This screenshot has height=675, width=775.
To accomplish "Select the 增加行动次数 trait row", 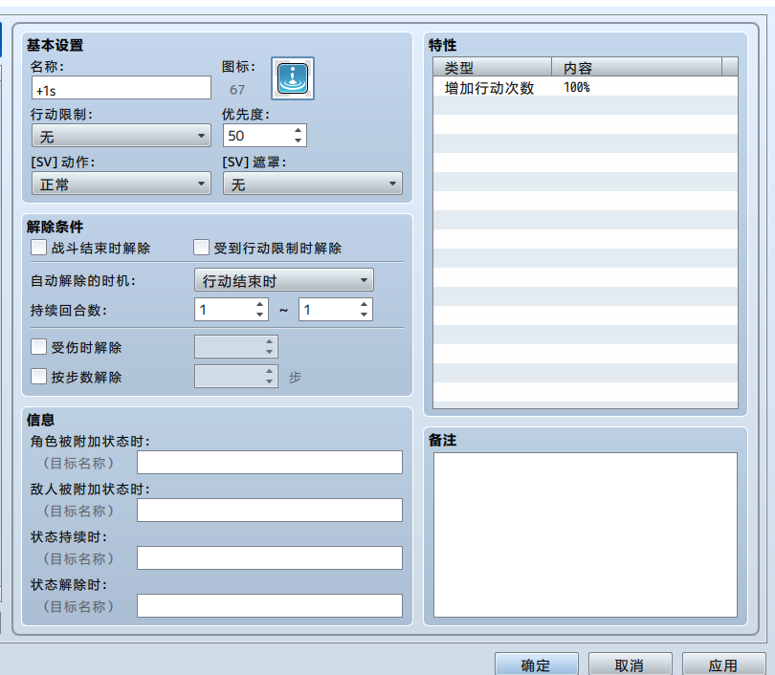I will click(586, 87).
